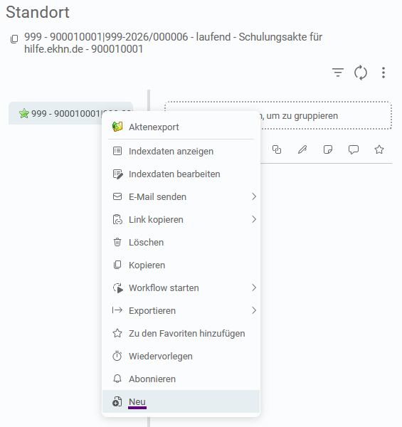Click the duplicate pages icon in column header
This screenshot has width=402, height=427.
tap(277, 149)
